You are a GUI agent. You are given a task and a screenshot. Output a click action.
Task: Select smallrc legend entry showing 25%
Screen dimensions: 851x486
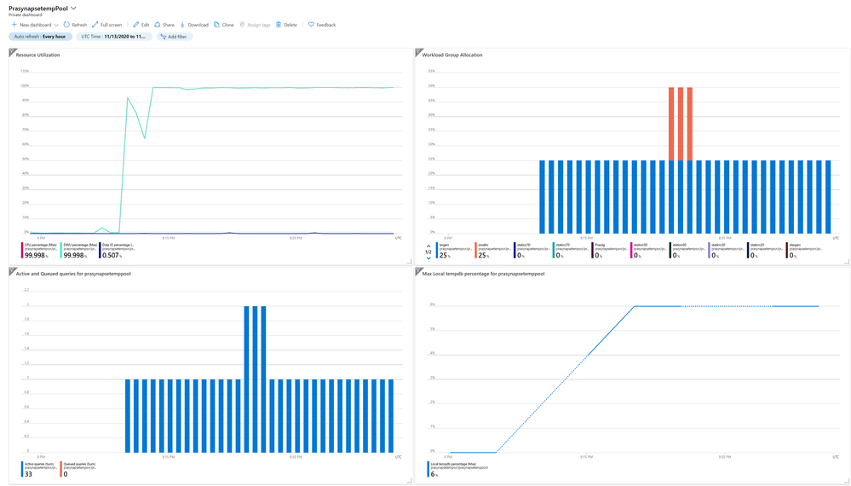(493, 251)
